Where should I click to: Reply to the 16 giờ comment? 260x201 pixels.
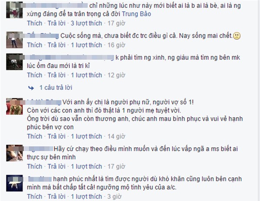[x=56, y=45]
